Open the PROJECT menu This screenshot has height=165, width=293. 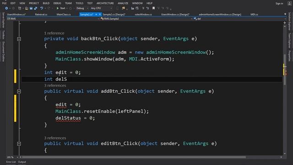point(34,3)
